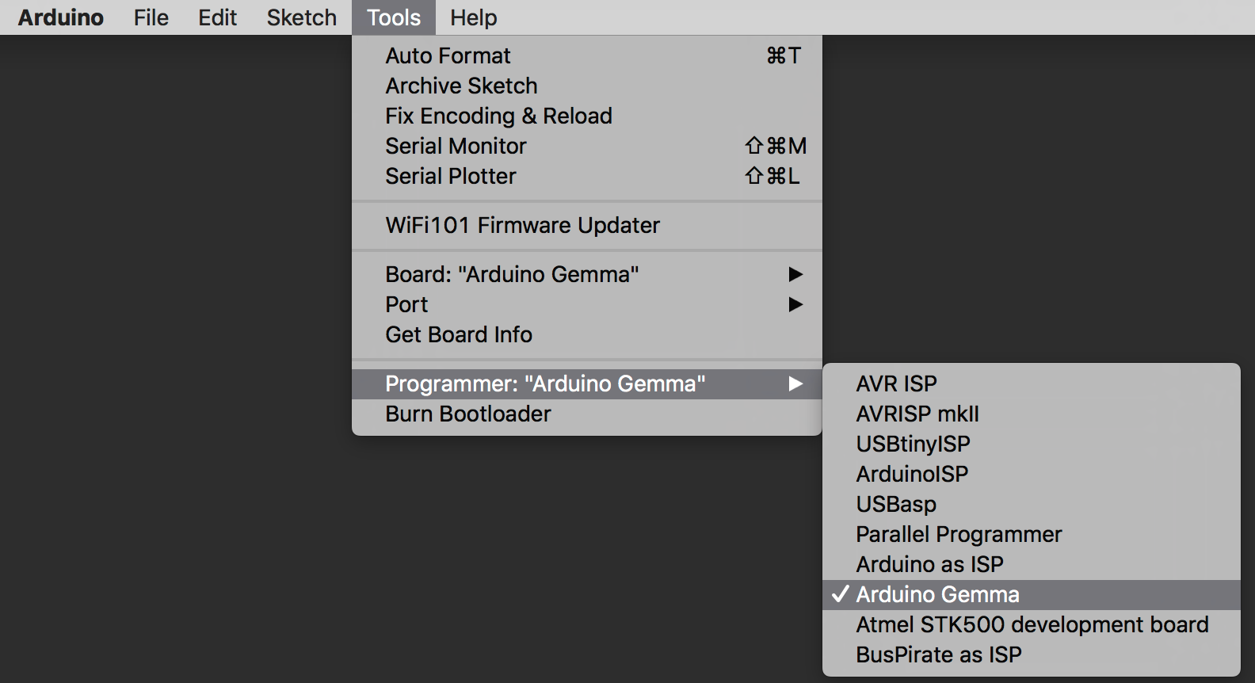Select the checked Arduino Gemma programmer

(937, 594)
